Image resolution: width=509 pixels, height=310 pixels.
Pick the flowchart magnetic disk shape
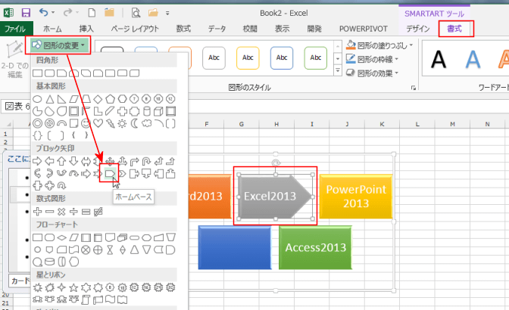(50, 262)
